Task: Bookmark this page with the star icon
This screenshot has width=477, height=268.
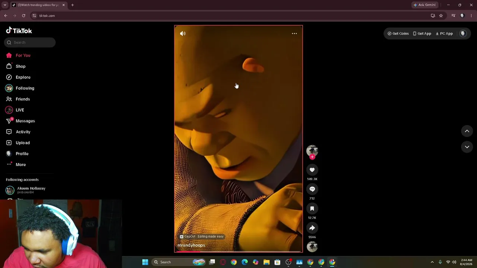Action: 441,16
